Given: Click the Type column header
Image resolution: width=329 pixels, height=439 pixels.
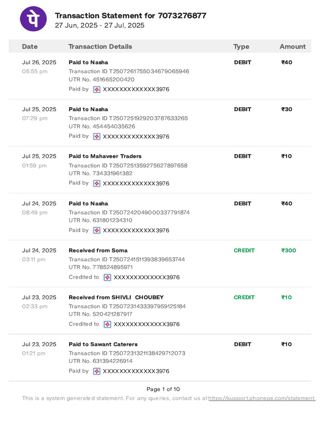Looking at the screenshot, I should pos(241,46).
